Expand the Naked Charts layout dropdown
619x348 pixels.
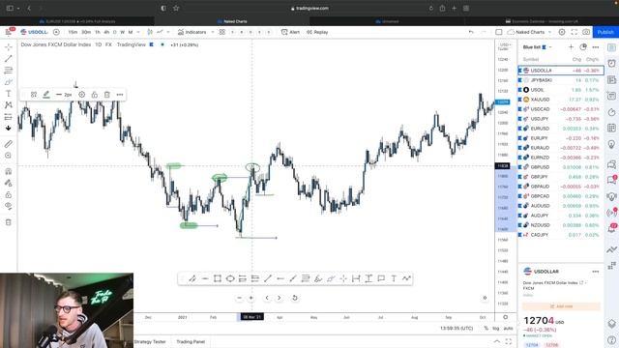[549, 32]
